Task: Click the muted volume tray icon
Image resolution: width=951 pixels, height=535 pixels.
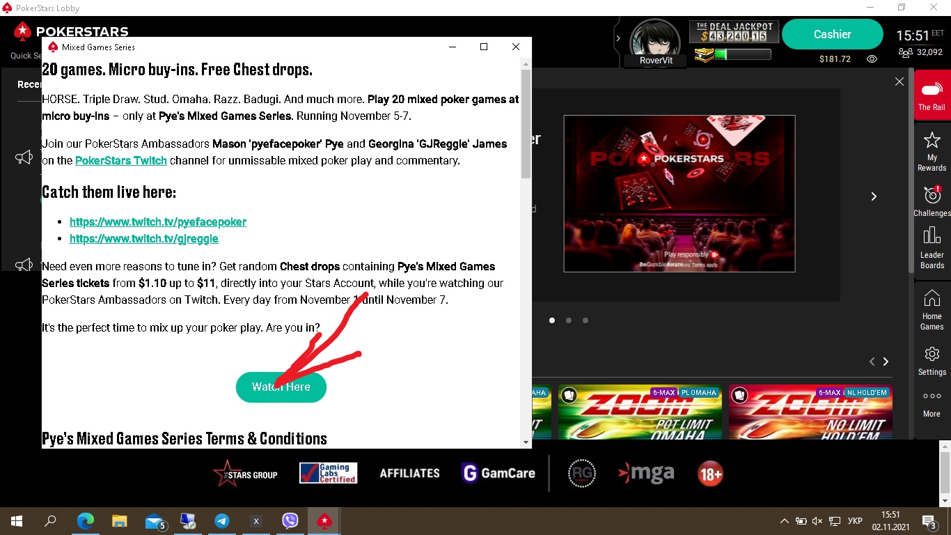Action: (x=817, y=521)
